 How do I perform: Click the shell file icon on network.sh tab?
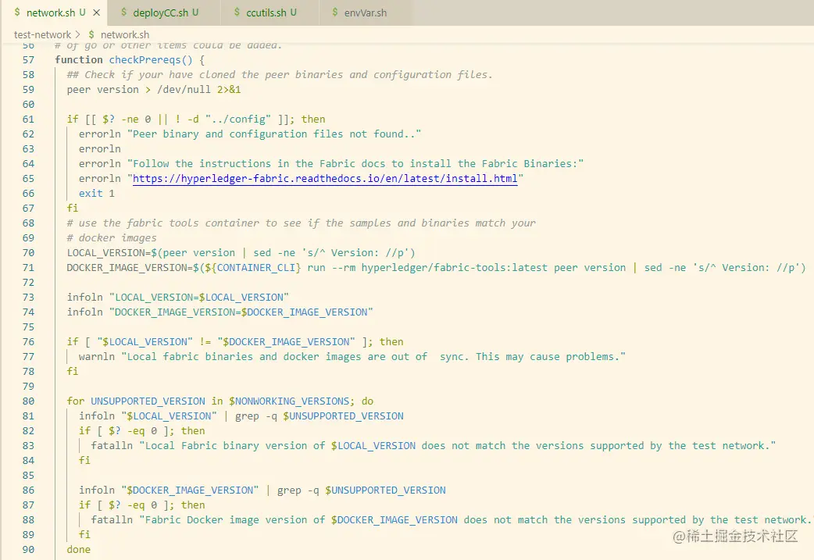tap(17, 12)
